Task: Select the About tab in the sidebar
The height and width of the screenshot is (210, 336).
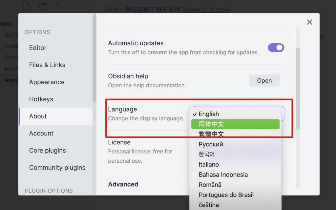Action: pos(56,116)
